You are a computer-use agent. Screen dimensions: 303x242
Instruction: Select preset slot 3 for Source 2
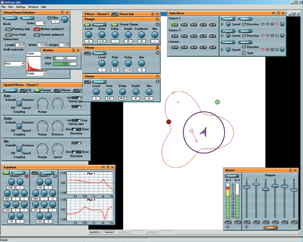pos(194,36)
